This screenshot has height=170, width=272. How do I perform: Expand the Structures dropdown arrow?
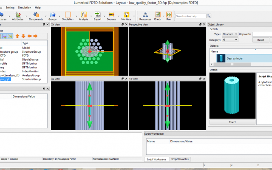[9, 16]
